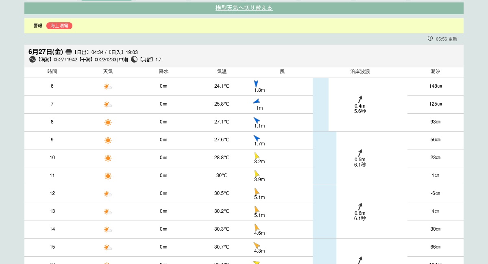Click the partly cloudy icon at hour 6
The width and height of the screenshot is (488, 264).
[108, 87]
